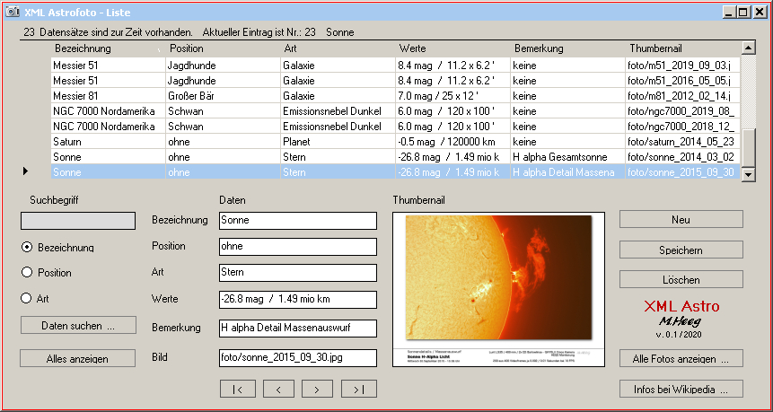The width and height of the screenshot is (773, 412).
Task: Click the Planet cell in the Saturn row
Action: click(338, 142)
